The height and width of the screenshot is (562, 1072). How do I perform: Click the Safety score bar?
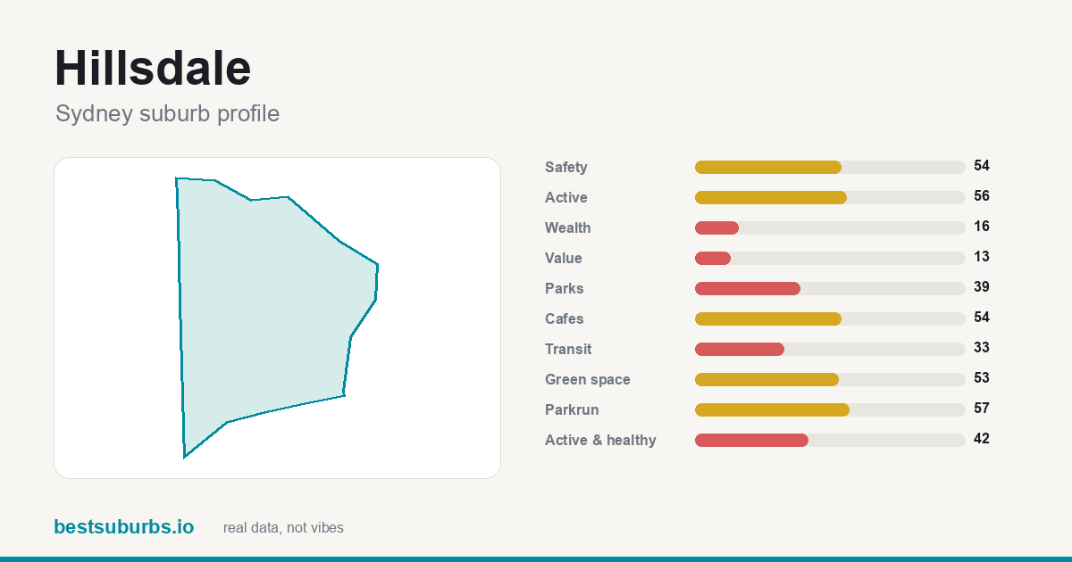click(x=830, y=167)
